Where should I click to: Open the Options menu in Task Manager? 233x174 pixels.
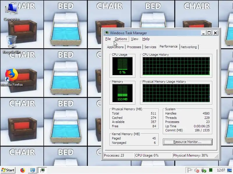(121, 39)
